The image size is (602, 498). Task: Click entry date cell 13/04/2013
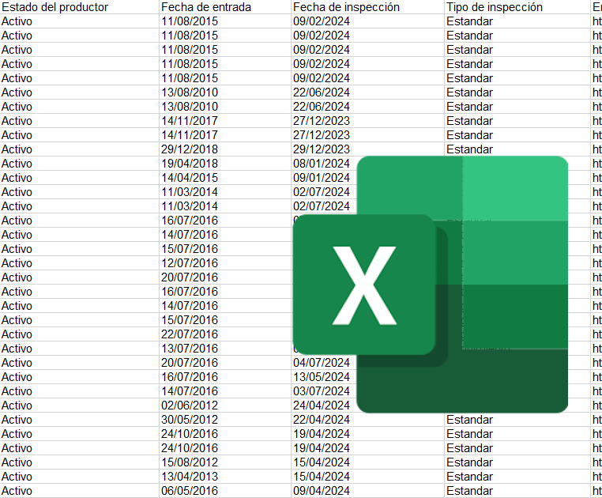tap(190, 477)
